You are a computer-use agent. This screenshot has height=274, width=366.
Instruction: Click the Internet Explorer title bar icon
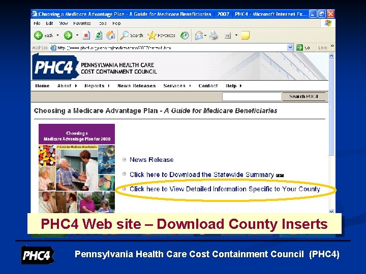point(35,14)
